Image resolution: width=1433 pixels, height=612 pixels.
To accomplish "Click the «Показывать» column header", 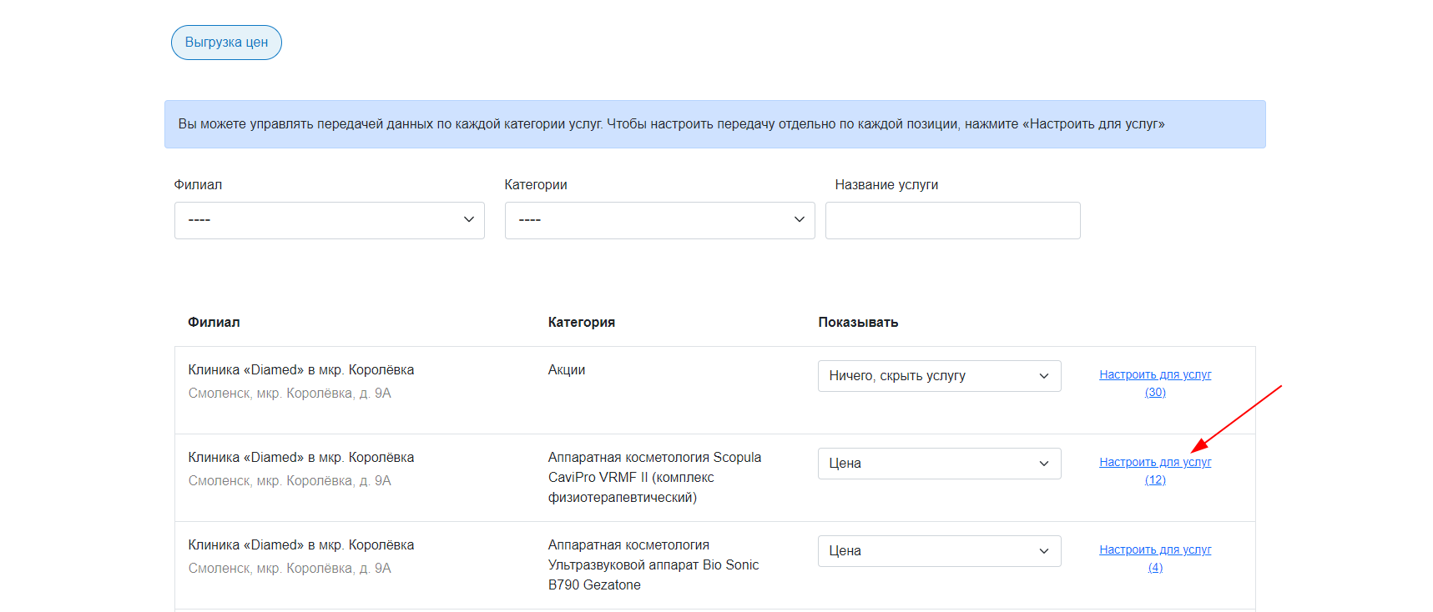I will pyautogui.click(x=858, y=323).
